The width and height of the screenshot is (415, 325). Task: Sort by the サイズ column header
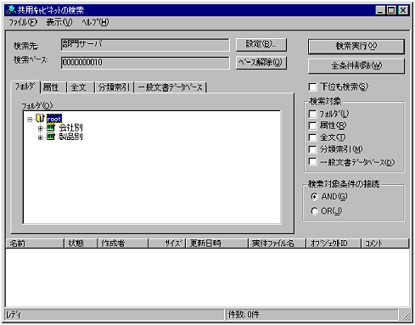(x=166, y=244)
